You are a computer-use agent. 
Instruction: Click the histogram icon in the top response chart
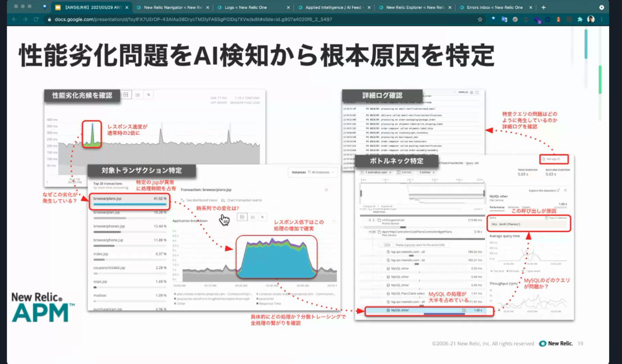pyautogui.click(x=137, y=95)
